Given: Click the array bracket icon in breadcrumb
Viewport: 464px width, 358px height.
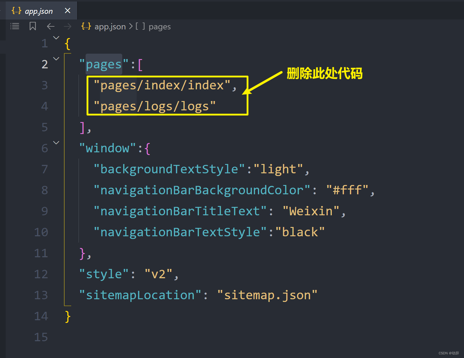Looking at the screenshot, I should pos(140,26).
